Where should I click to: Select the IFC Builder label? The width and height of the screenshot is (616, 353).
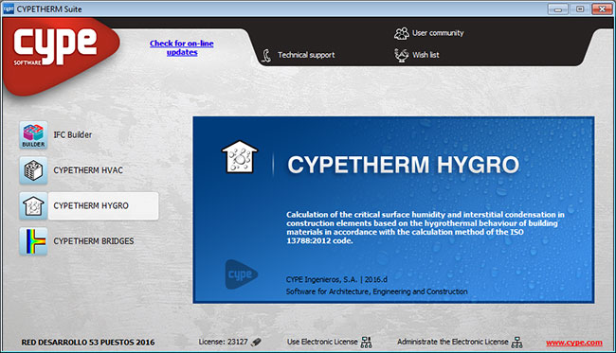point(73,135)
